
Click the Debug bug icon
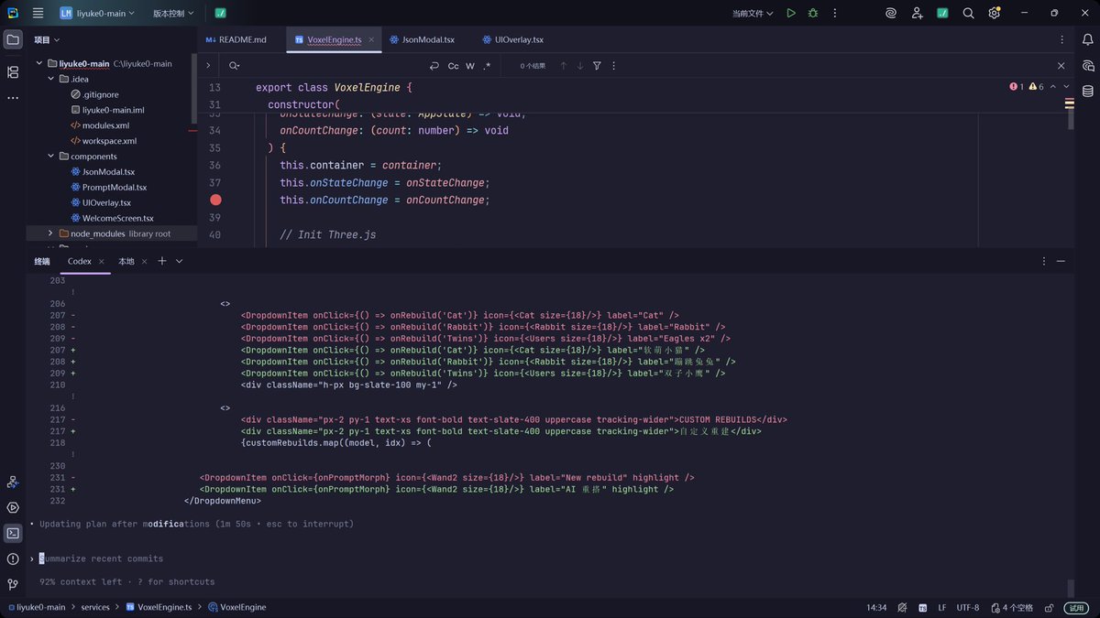[x=813, y=13]
